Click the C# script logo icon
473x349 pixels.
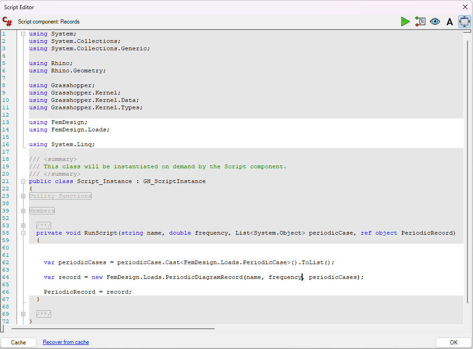(7, 22)
